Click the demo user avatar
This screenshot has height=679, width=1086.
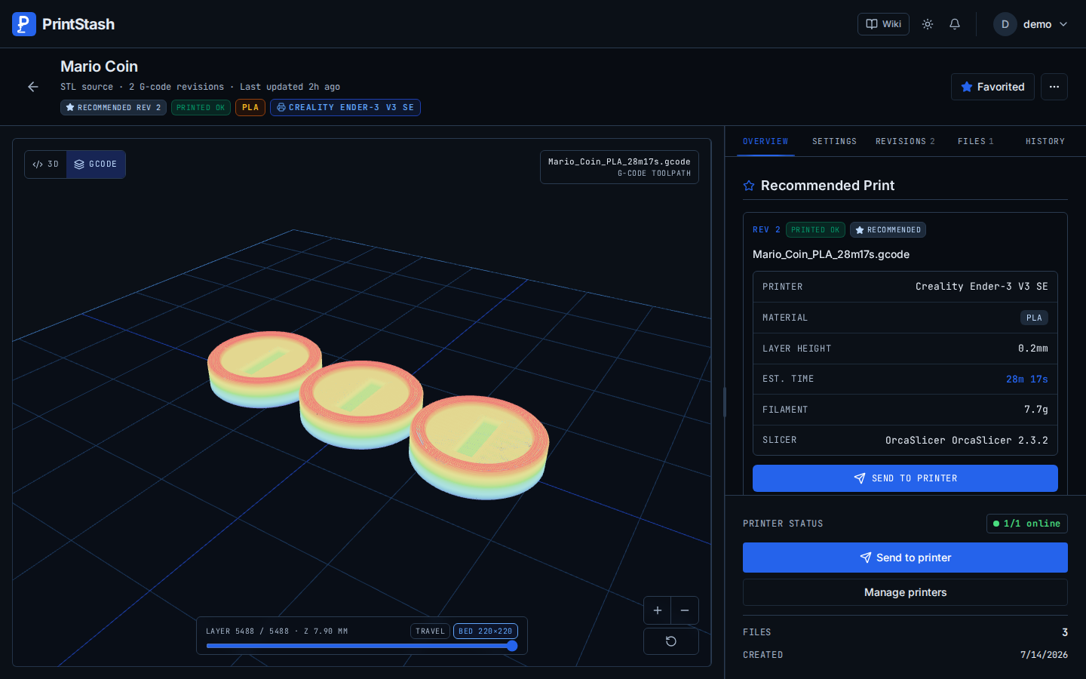[x=1005, y=24]
